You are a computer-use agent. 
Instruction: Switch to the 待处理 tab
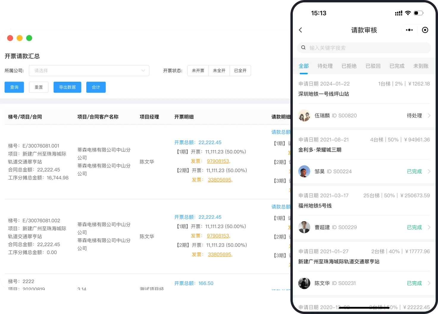click(x=325, y=66)
